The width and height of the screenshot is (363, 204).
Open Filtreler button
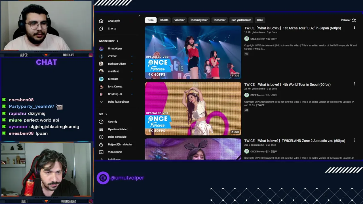pyautogui.click(x=349, y=20)
